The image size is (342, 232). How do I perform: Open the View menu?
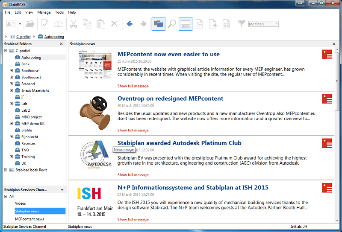coord(29,12)
